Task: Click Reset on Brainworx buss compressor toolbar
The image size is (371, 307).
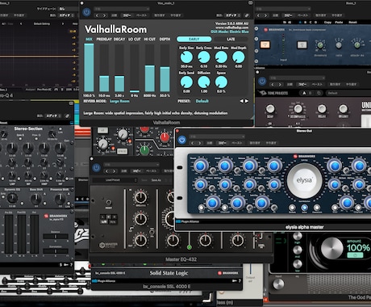Action: [352, 23]
